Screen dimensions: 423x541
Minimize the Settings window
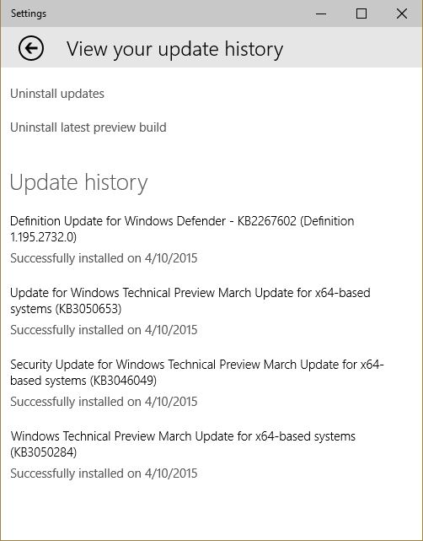click(x=321, y=14)
